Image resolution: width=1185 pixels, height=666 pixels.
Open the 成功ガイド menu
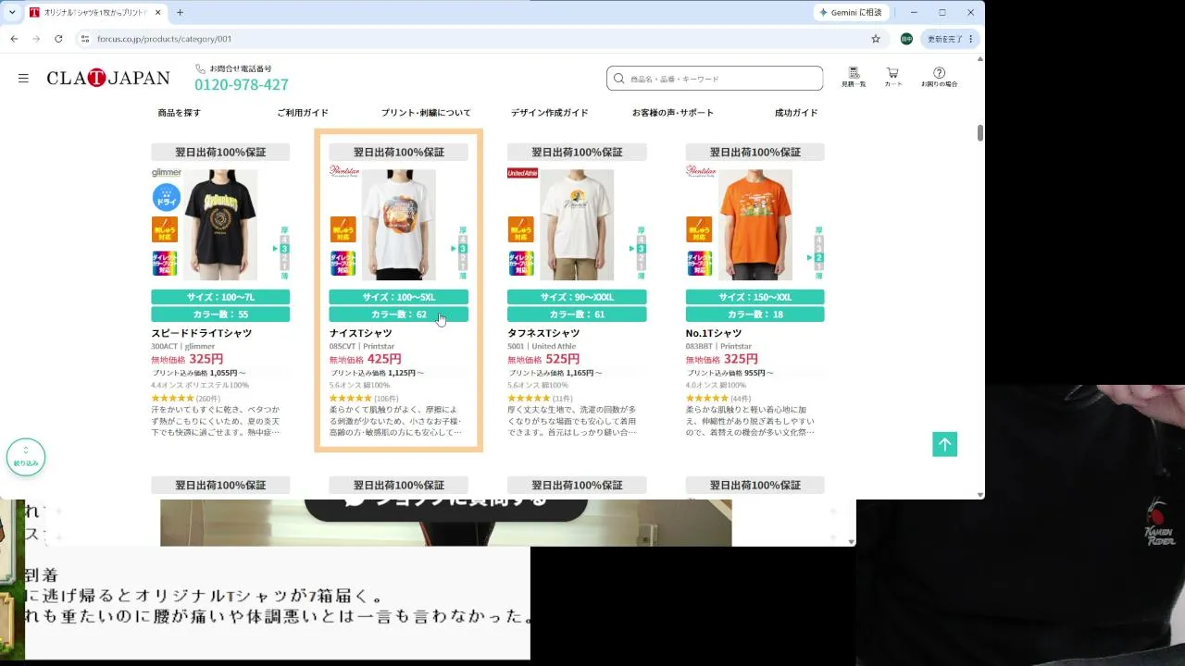click(796, 113)
